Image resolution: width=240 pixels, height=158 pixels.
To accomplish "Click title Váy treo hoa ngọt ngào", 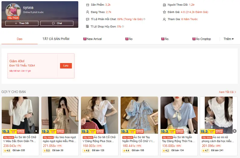I will [x=59, y=139].
